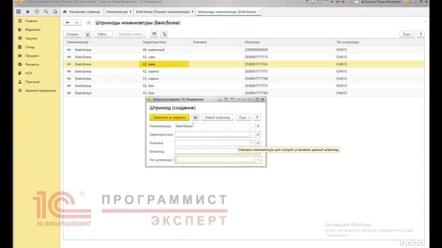Screen dimensions: 442x248
Task: Select the '52, беж' characteristic cell
Action: 164,85
